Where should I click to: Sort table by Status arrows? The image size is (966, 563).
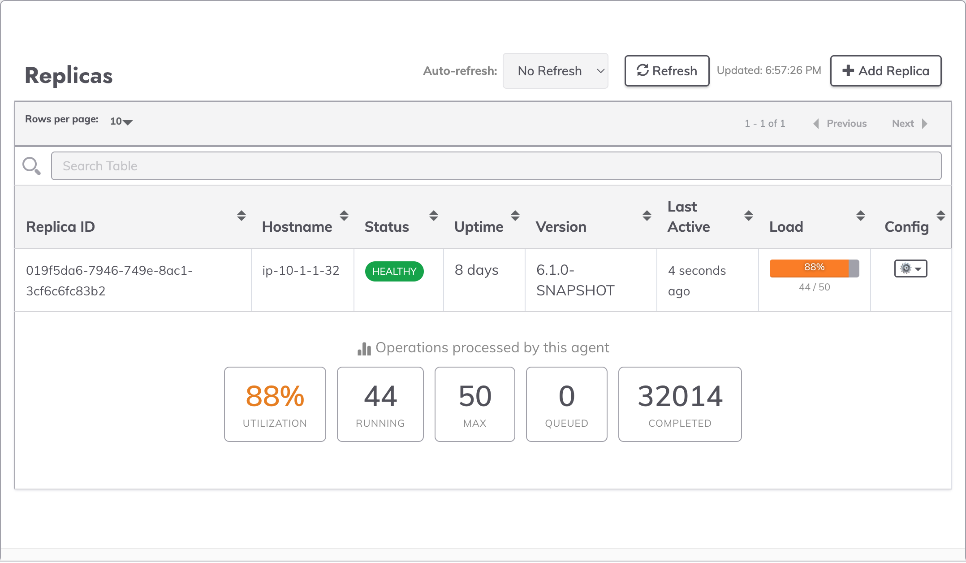pos(434,216)
